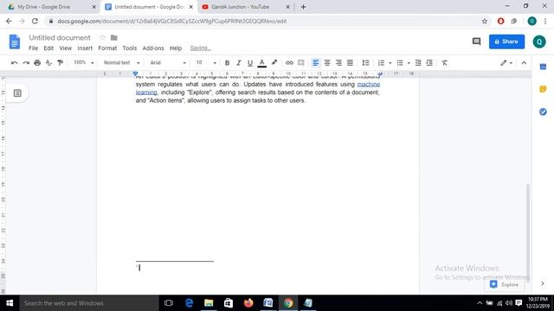Open the View menu

point(66,48)
